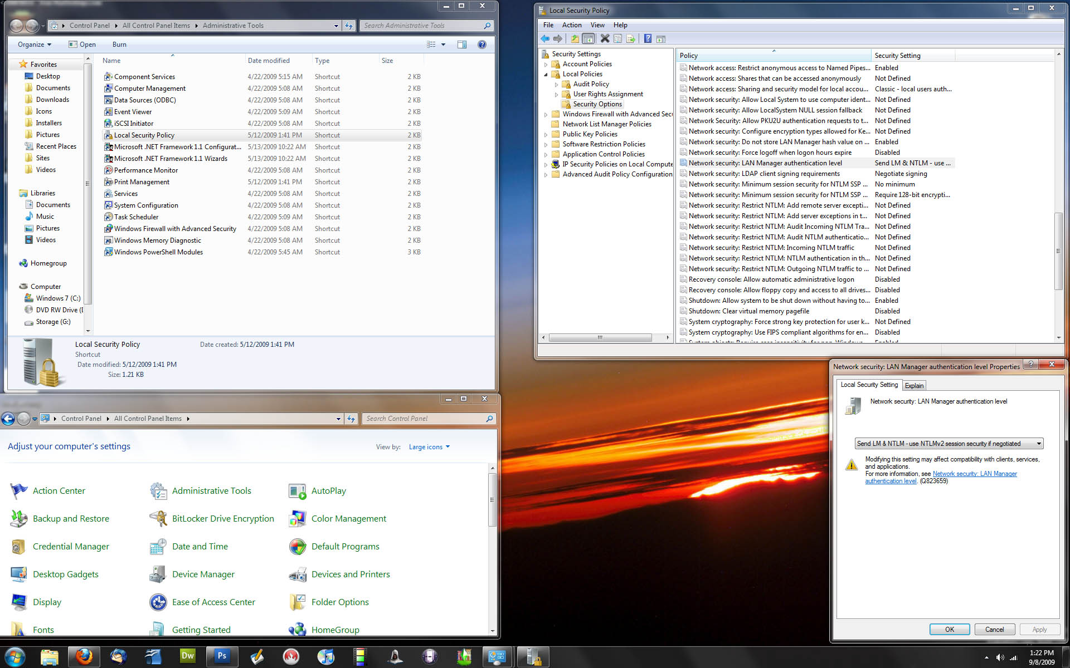Open Device Manager in Control Panel
Image resolution: width=1070 pixels, height=668 pixels.
(203, 574)
